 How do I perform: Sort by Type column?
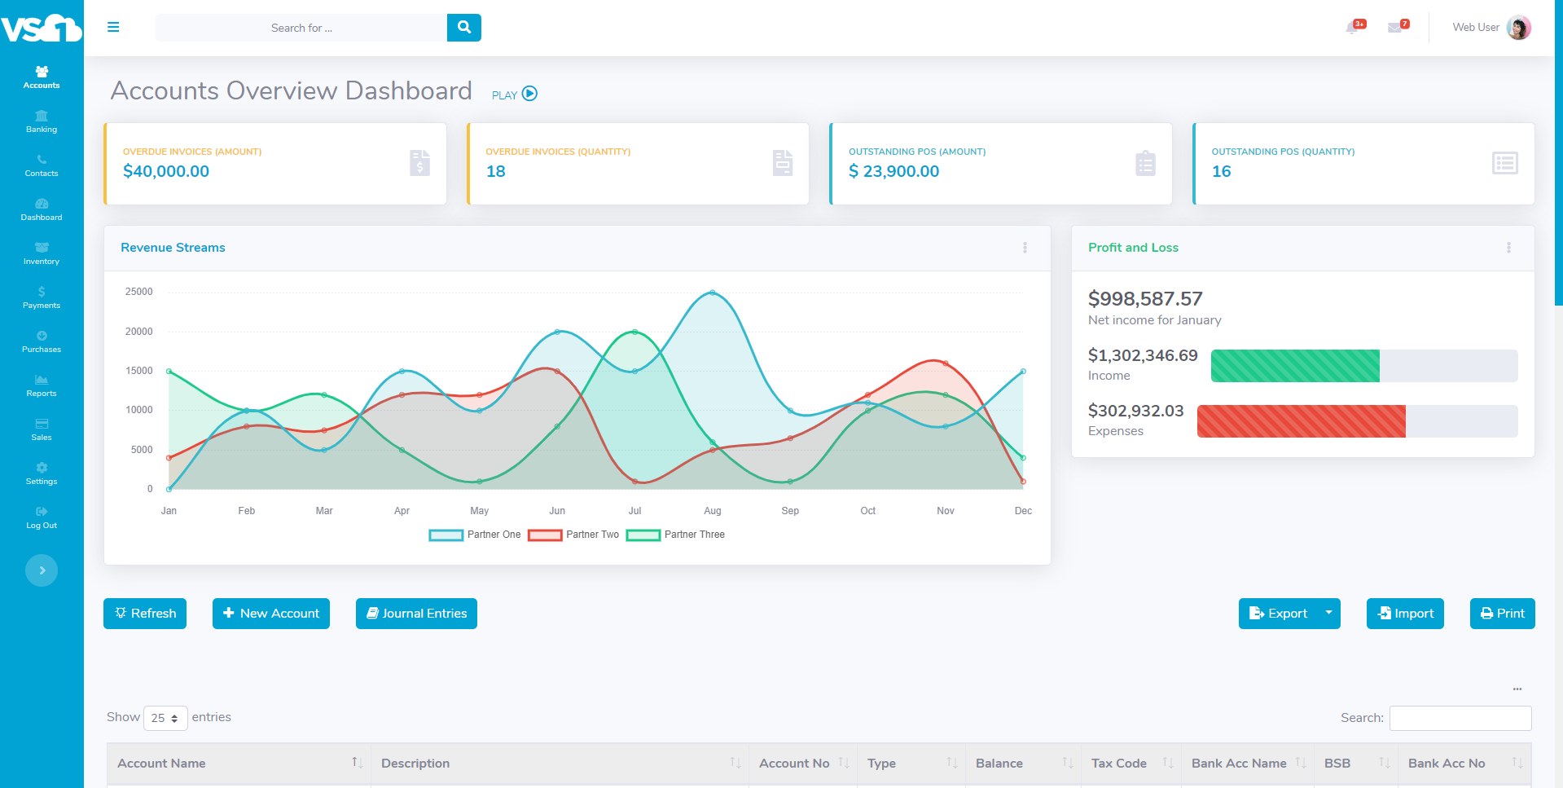tap(911, 764)
